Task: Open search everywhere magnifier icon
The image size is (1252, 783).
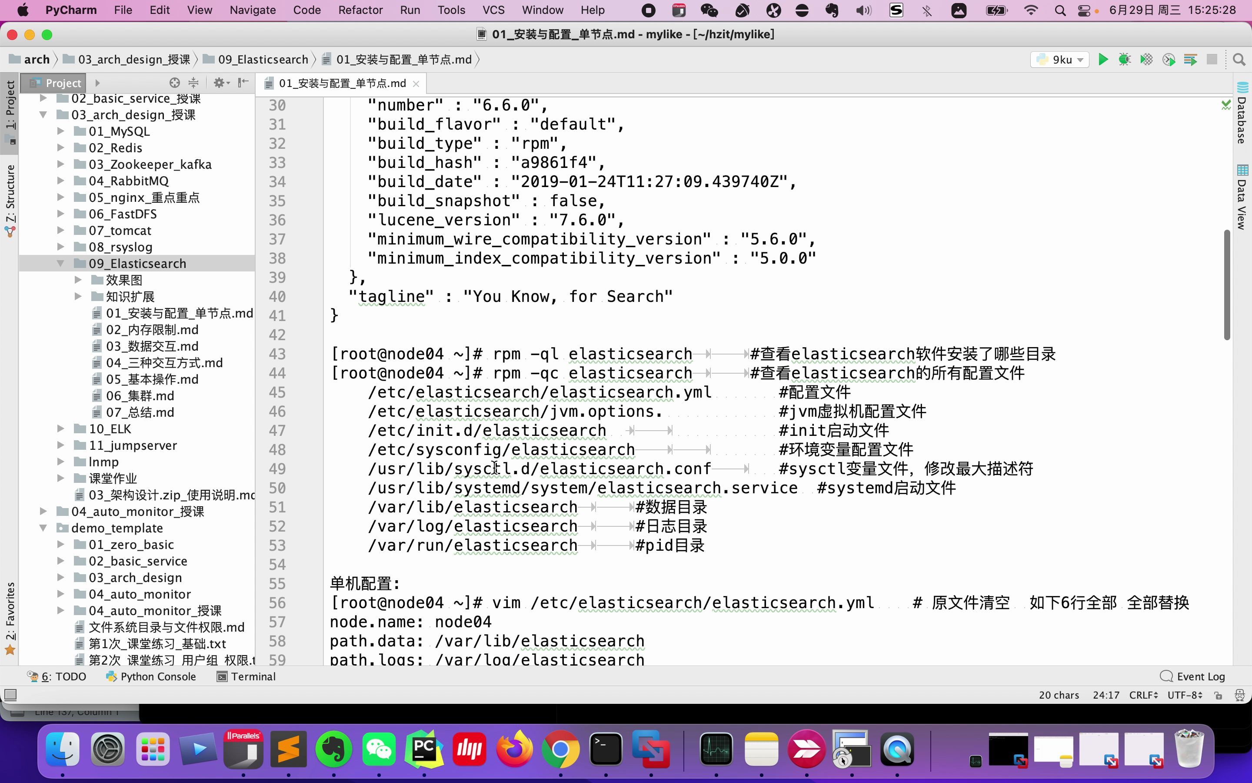Action: point(1239,60)
